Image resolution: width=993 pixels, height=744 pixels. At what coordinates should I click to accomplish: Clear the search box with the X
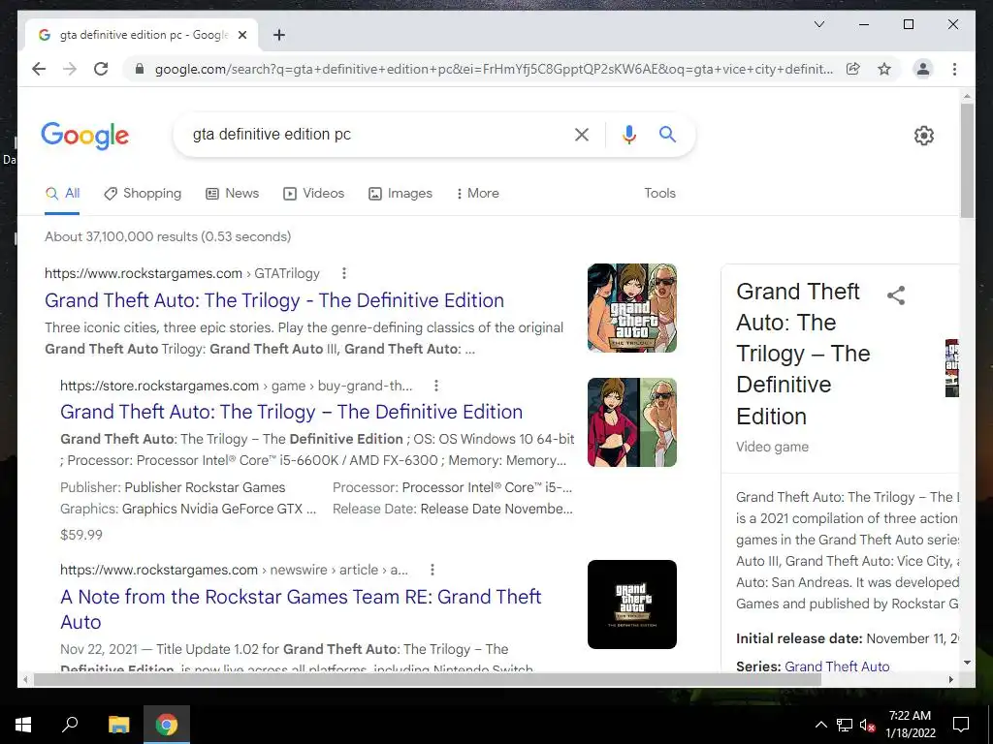click(582, 134)
